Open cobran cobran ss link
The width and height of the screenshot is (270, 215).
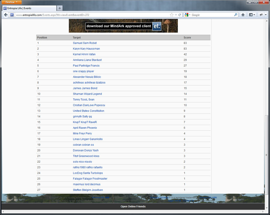(83, 145)
